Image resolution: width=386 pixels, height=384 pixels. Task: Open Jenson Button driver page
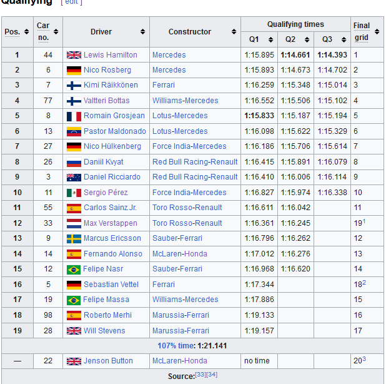pos(108,361)
